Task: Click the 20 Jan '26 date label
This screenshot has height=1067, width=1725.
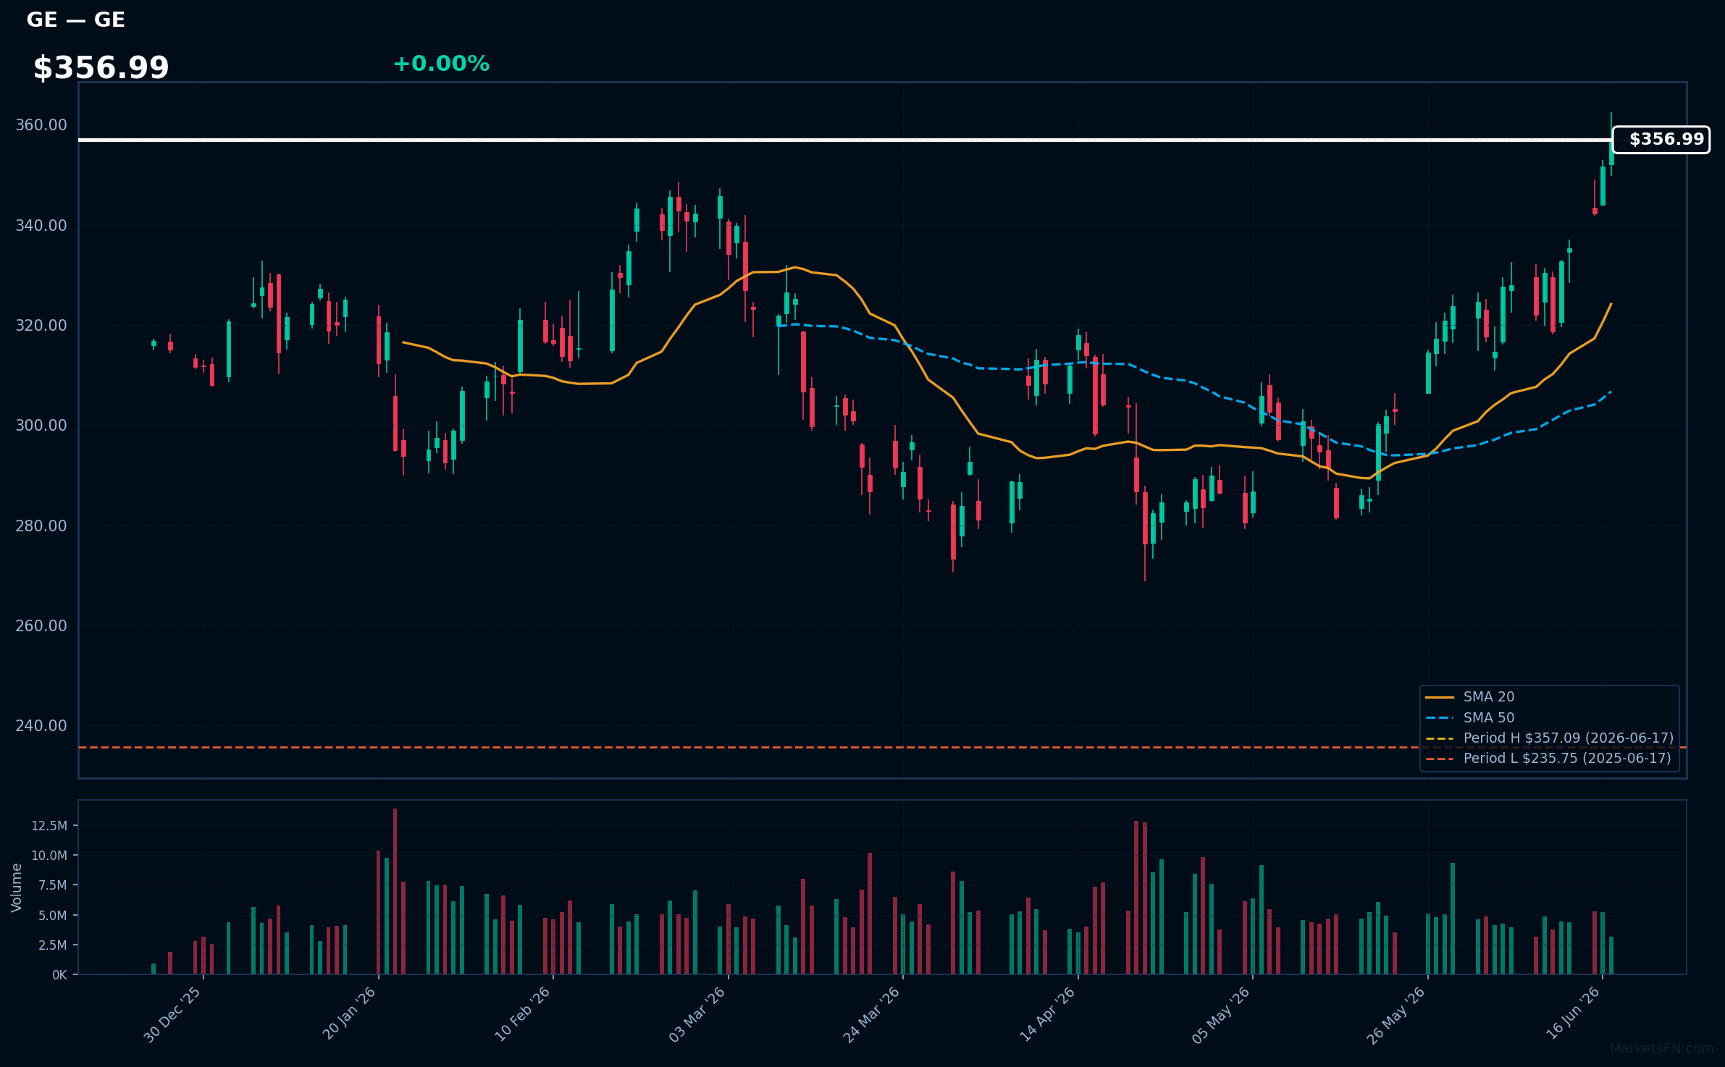Action: click(348, 1014)
